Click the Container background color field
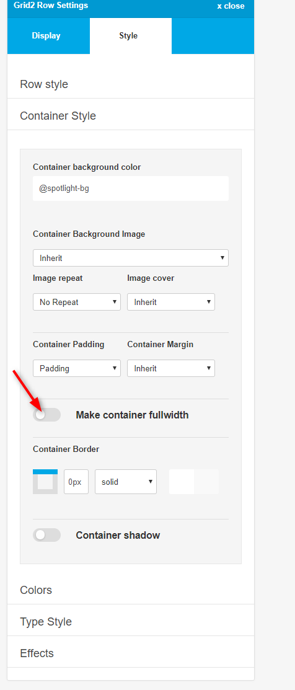The image size is (295, 690). (131, 188)
